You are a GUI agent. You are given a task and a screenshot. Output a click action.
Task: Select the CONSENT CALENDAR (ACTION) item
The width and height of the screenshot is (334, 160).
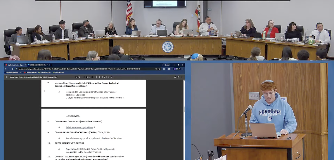pyautogui.click(x=89, y=158)
